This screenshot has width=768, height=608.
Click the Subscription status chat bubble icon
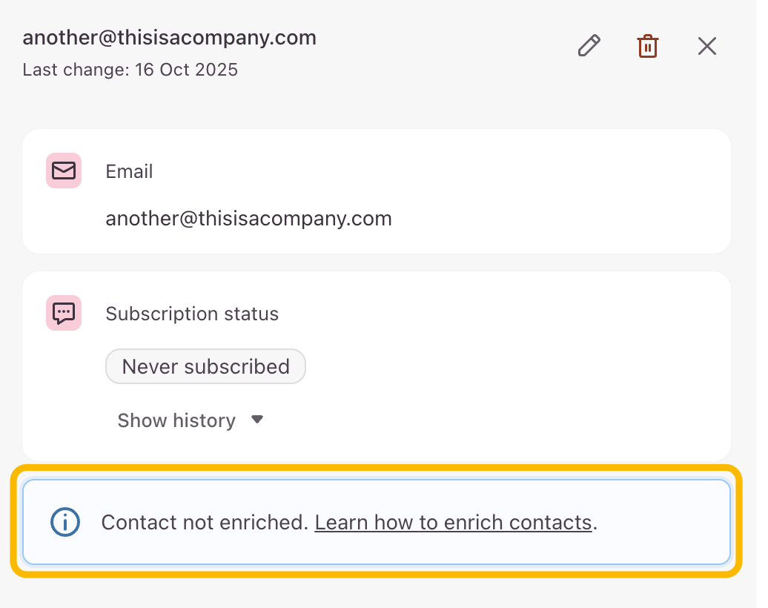[64, 313]
